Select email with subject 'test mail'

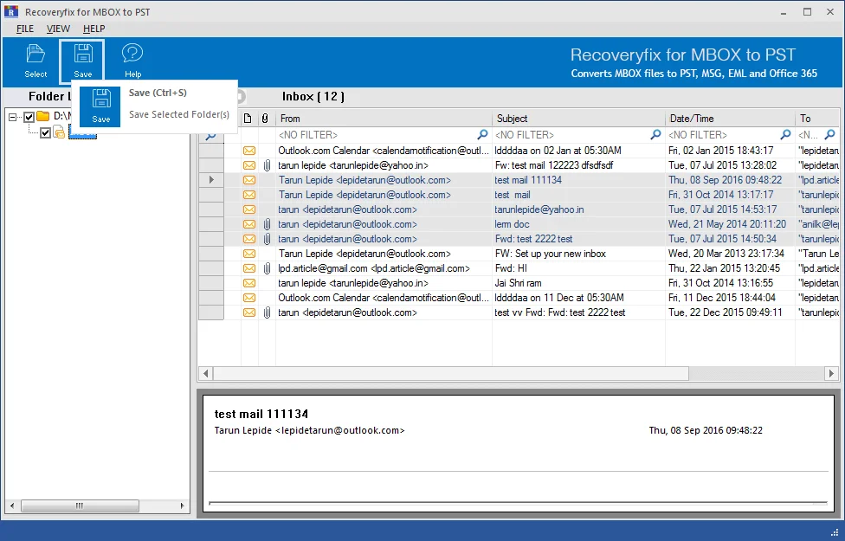pos(513,195)
